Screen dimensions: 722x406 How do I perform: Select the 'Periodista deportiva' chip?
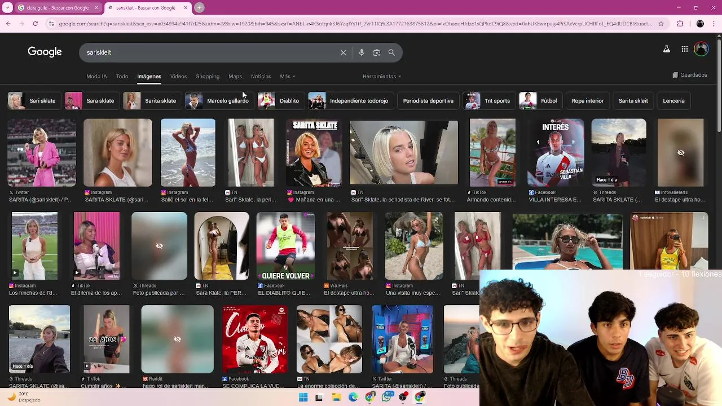point(428,101)
